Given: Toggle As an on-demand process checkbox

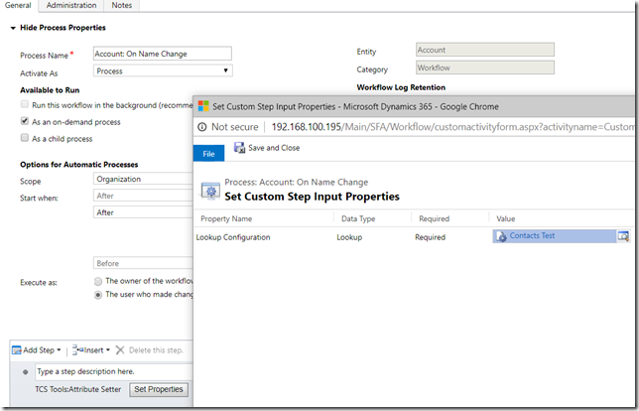Looking at the screenshot, I should [x=25, y=121].
